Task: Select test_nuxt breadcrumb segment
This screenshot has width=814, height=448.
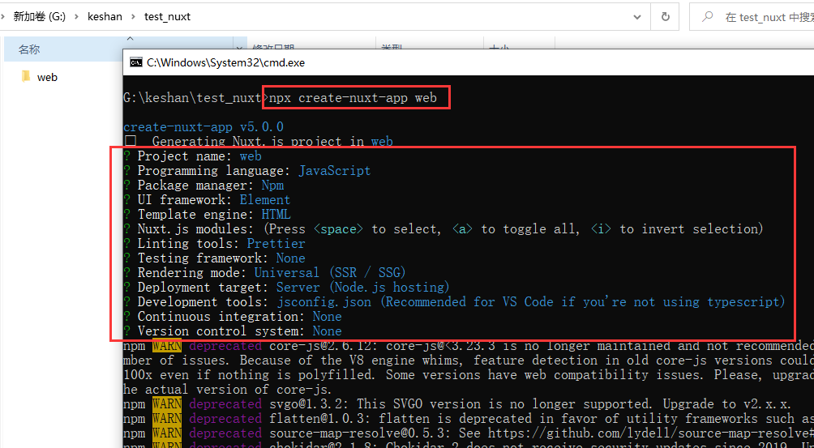Action: coord(167,16)
